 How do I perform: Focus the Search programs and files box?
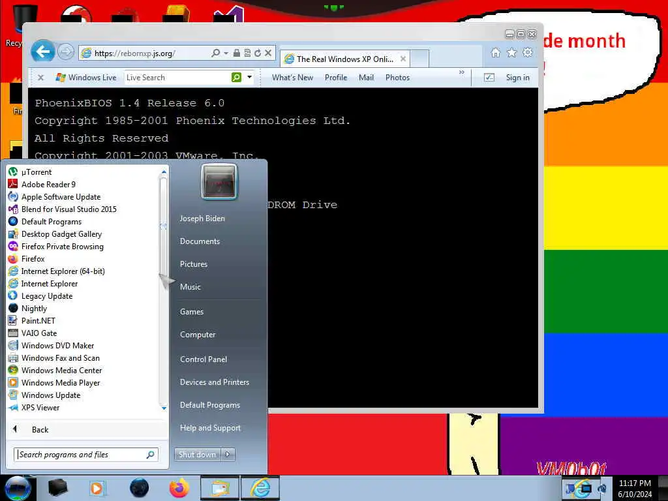[x=86, y=455]
